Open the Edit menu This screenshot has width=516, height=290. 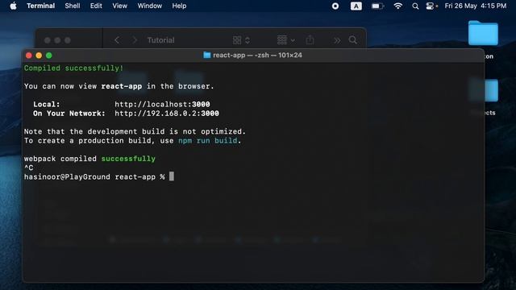(x=96, y=6)
